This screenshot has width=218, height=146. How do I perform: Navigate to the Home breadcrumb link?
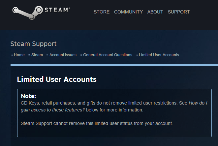pos(19,55)
